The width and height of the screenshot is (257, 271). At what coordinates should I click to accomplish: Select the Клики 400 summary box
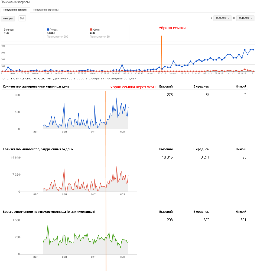[x=108, y=33]
